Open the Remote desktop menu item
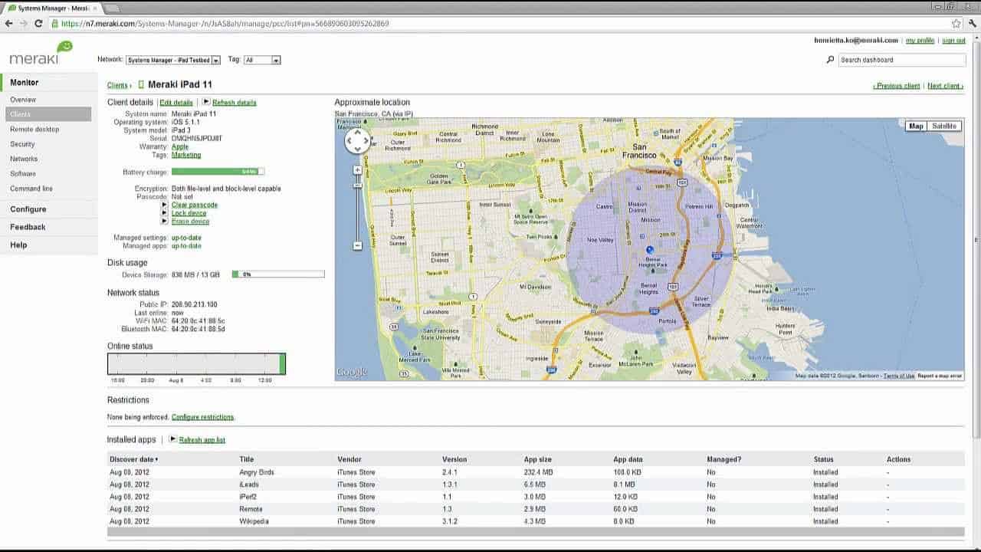This screenshot has width=981, height=552. pyautogui.click(x=34, y=130)
